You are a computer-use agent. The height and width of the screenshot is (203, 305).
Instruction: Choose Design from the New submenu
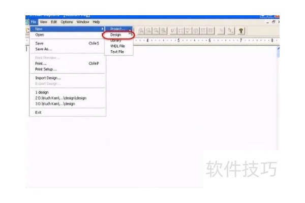pos(119,35)
